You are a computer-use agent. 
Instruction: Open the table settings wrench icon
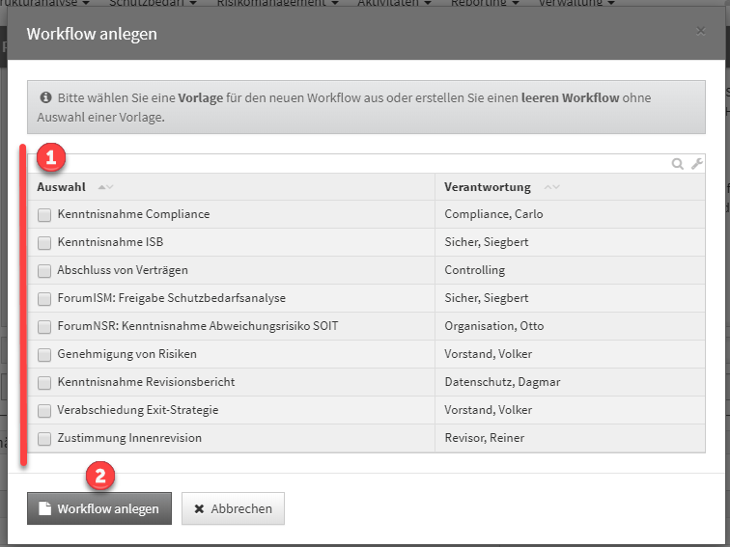pos(697,164)
